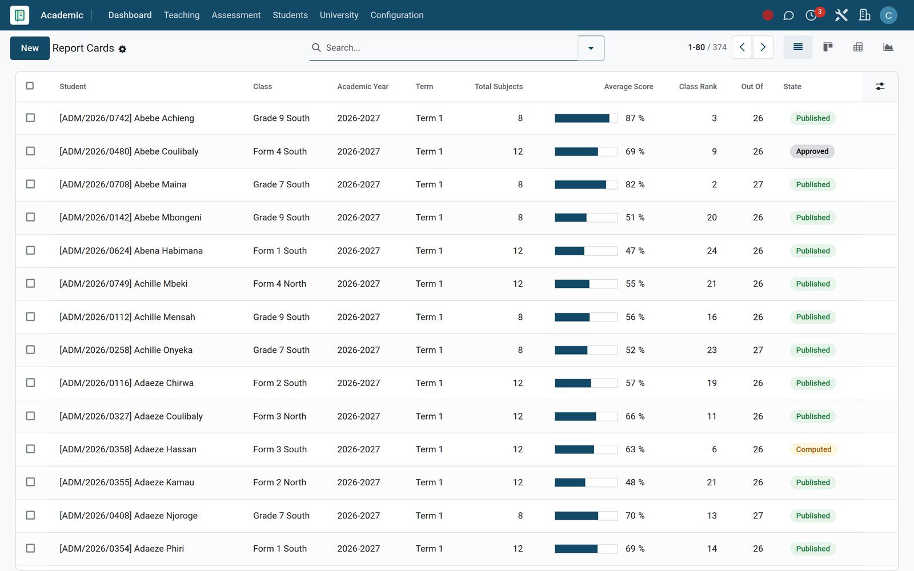Switch to kanban view
The image size is (914, 571).
point(828,47)
